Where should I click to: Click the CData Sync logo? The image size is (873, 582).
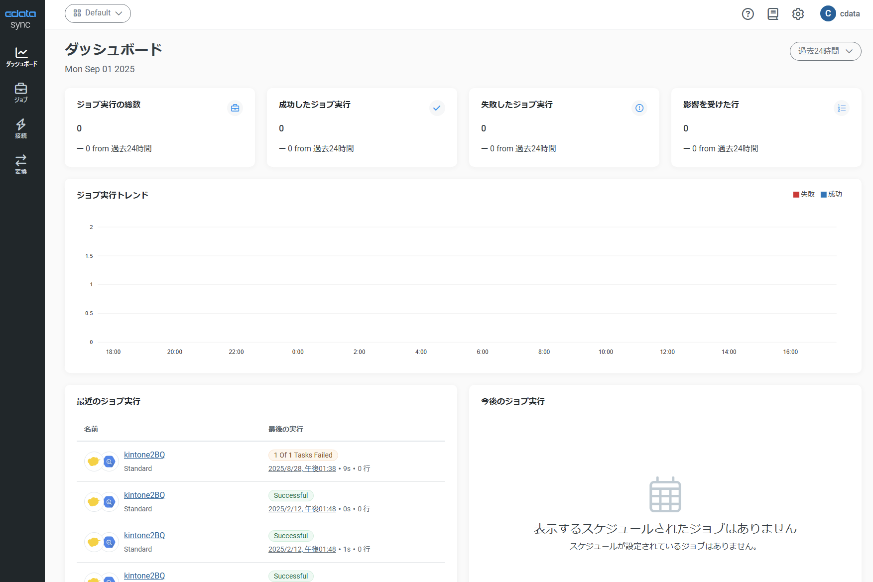(x=20, y=19)
